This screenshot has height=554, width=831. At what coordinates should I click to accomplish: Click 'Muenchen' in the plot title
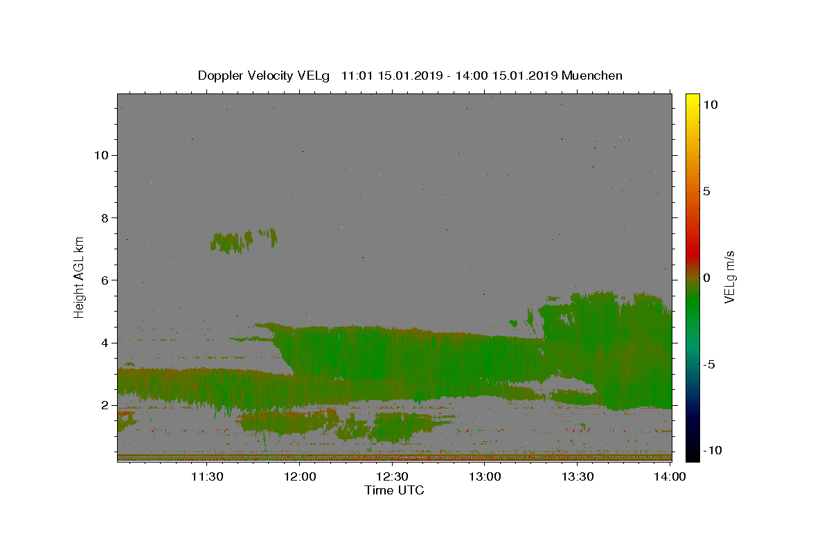(592, 75)
